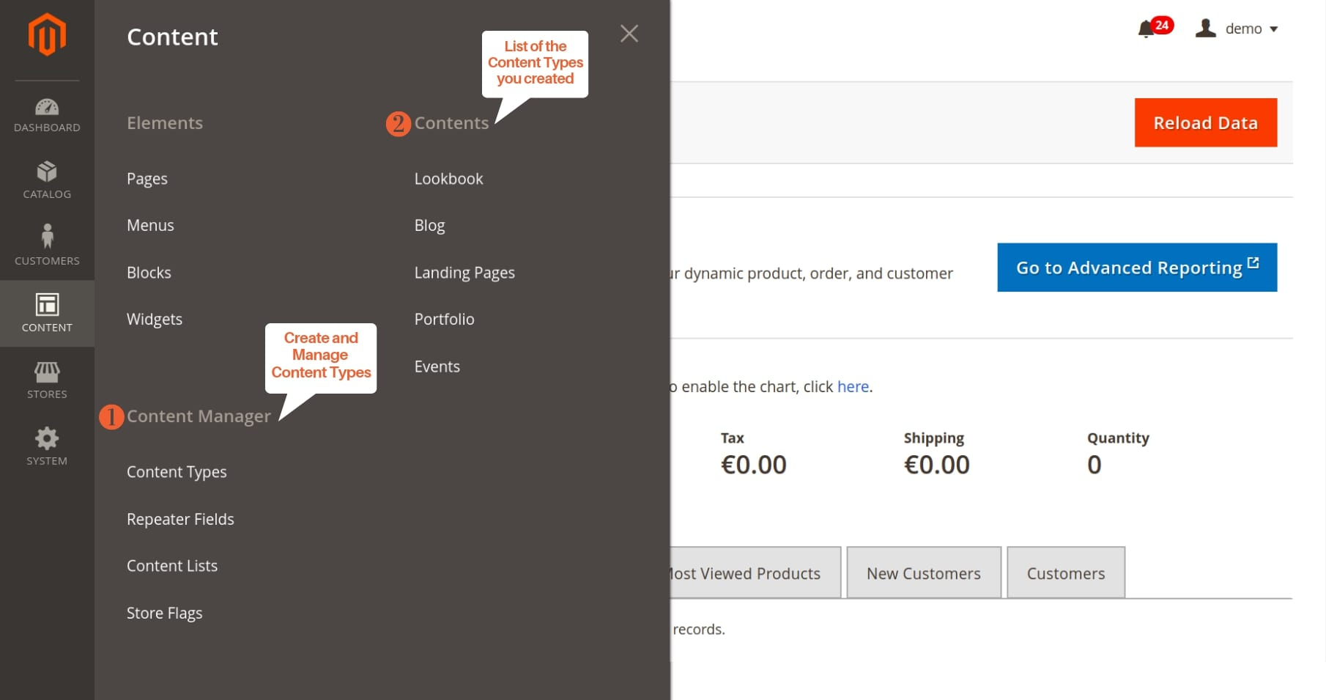The width and height of the screenshot is (1326, 700).
Task: Click the 'here' link to enable chart
Action: [853, 386]
